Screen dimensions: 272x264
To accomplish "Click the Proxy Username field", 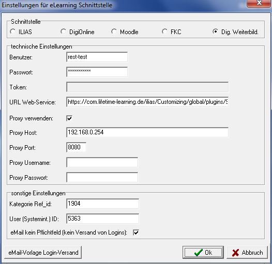I will [102, 162].
